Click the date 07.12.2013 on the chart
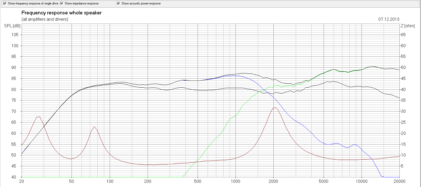 (389, 19)
